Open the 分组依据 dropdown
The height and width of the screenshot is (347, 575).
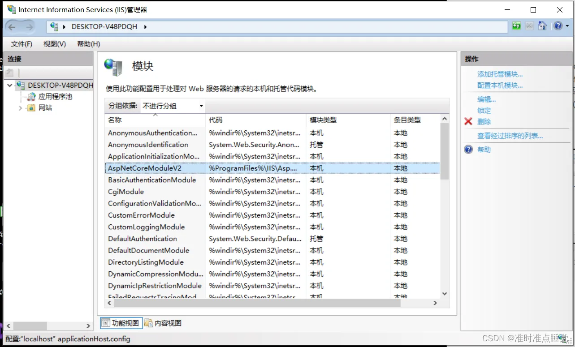click(x=173, y=106)
